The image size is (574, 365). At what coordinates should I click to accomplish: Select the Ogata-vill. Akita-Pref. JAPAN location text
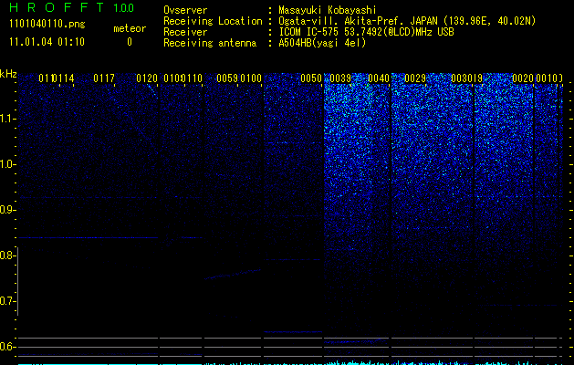click(x=407, y=21)
